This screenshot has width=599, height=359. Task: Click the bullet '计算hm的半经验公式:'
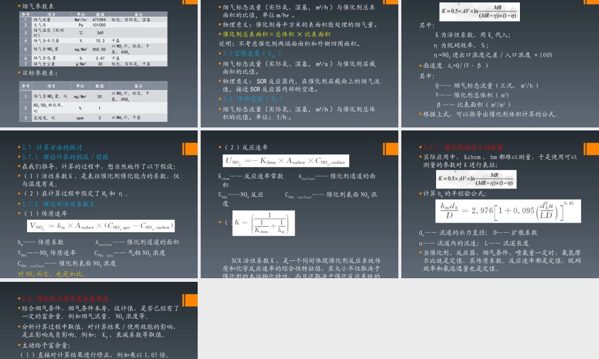coord(454,194)
